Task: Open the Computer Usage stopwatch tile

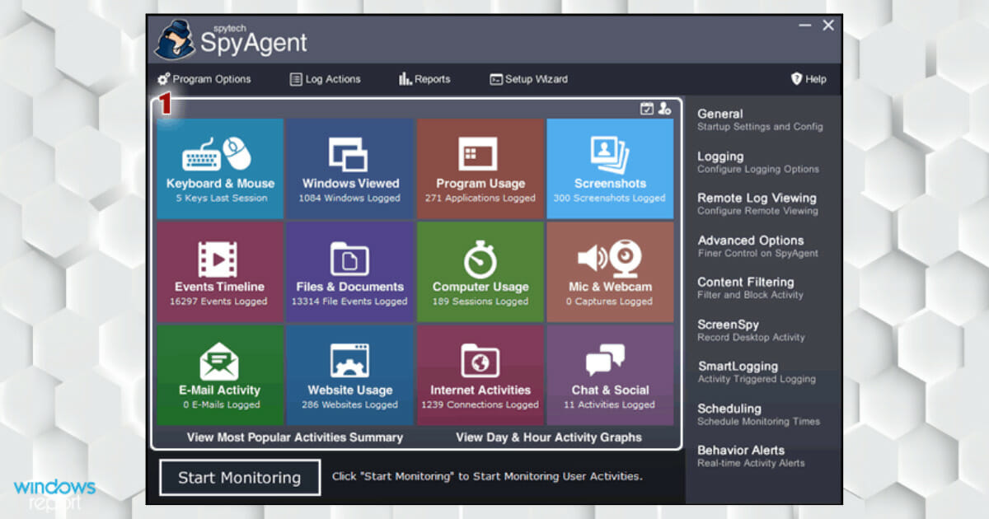Action: 480,272
